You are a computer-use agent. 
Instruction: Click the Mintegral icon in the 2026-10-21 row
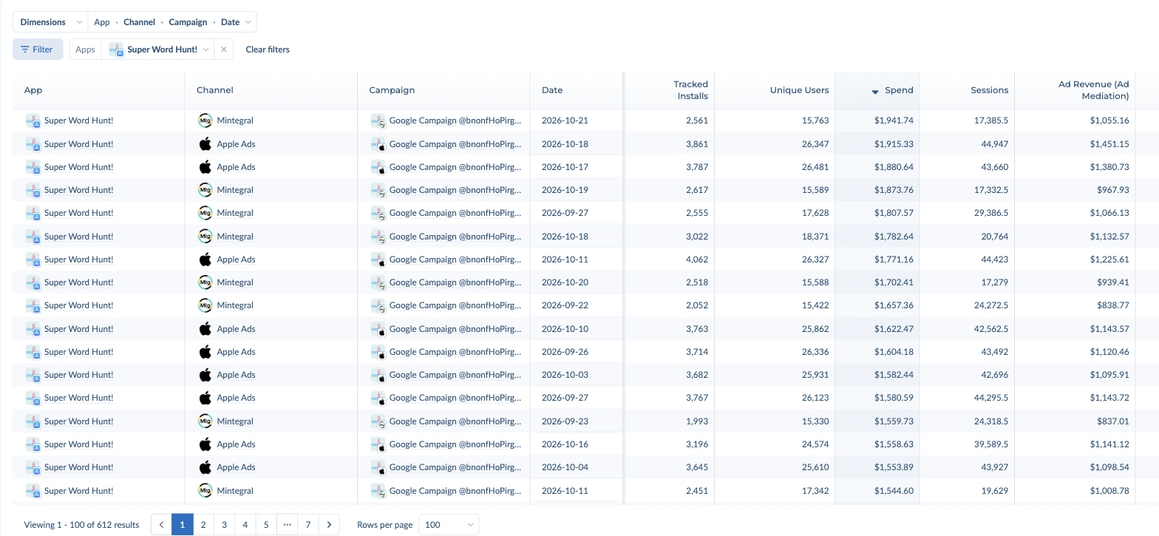click(205, 121)
